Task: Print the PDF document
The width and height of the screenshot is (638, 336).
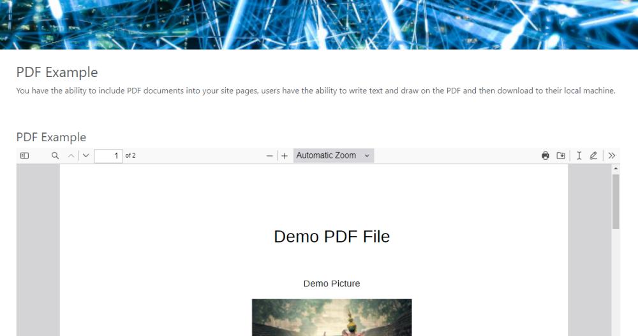Action: 545,155
